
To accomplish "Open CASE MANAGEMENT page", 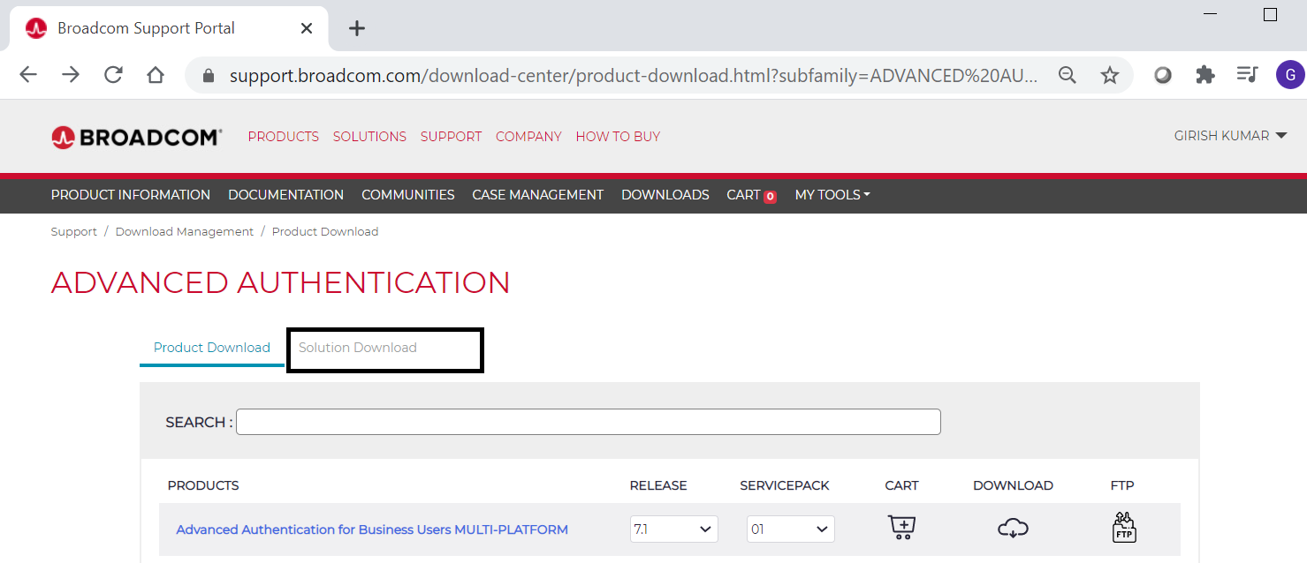I will (538, 195).
